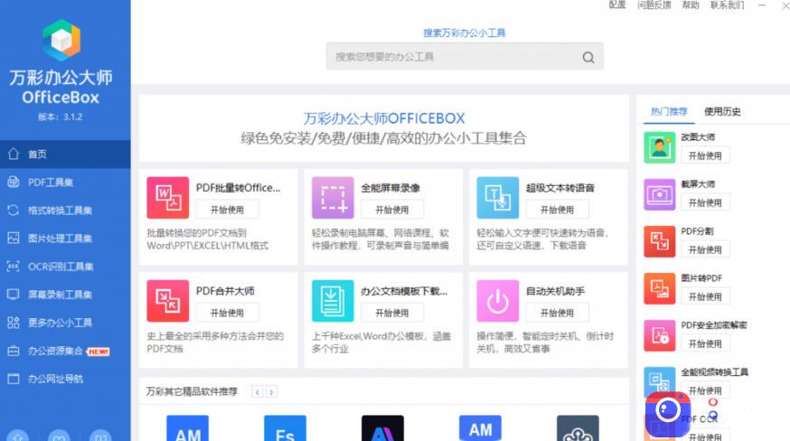Click the 全能屏幕录像 tool icon
790x441 pixels.
333,198
